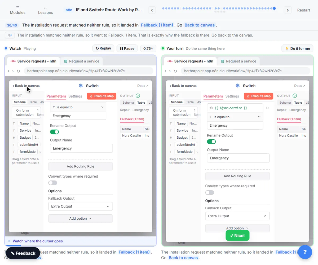Viewport: 318px width, 265px height.
Task: Click the URL address bar in the Your turn panel
Action: (x=245, y=71)
